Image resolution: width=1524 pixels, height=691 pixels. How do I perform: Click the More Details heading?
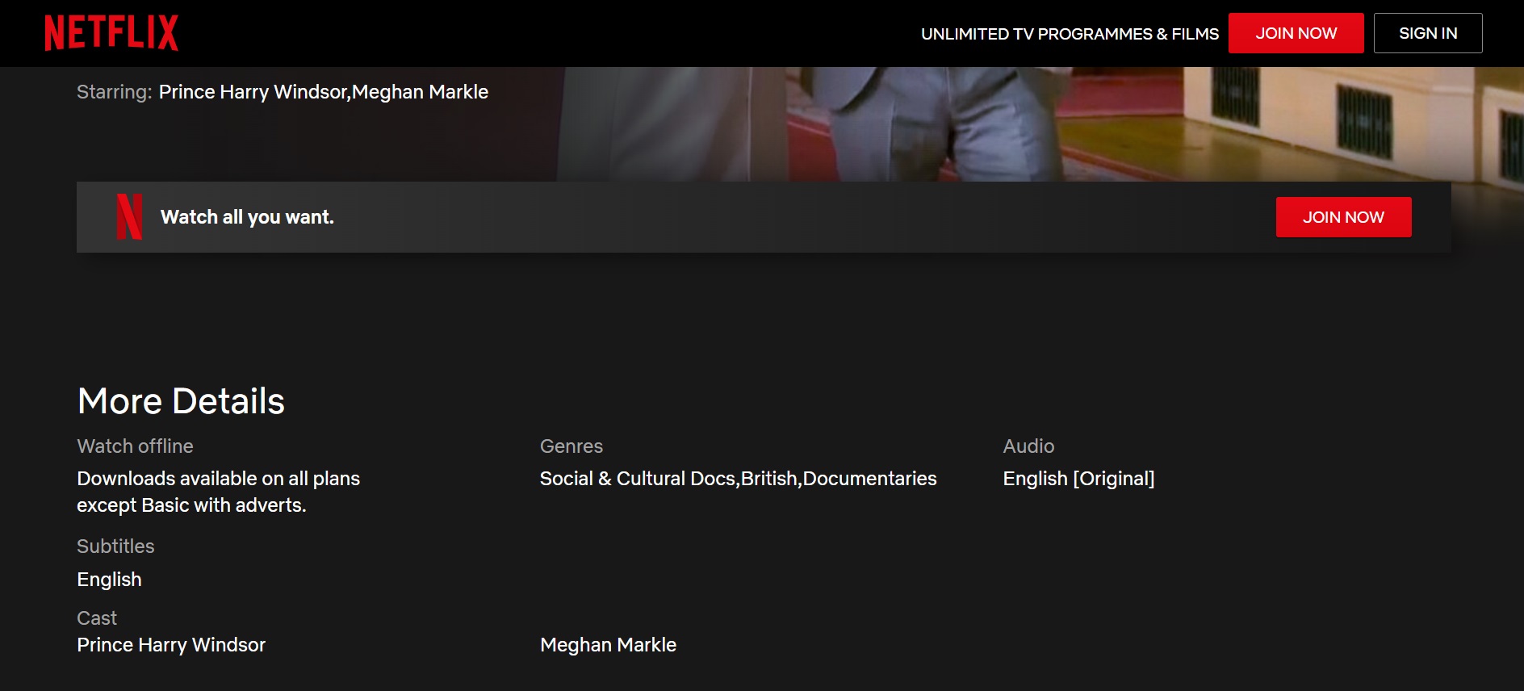click(181, 401)
